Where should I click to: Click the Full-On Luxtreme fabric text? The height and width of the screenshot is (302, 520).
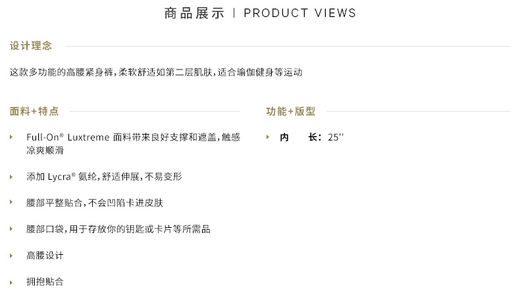[134, 144]
